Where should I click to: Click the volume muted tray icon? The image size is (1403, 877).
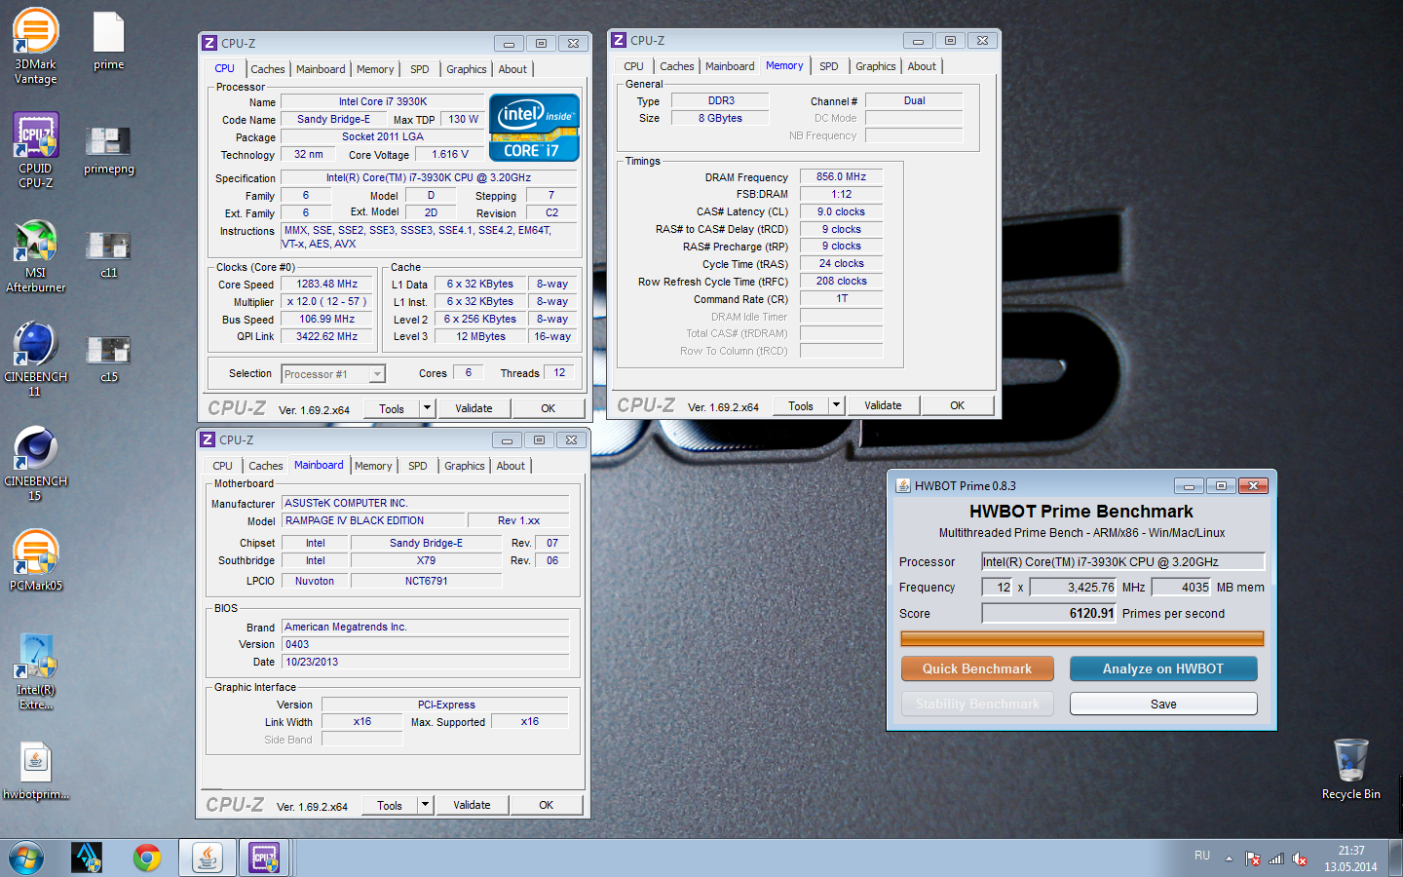pos(1300,859)
